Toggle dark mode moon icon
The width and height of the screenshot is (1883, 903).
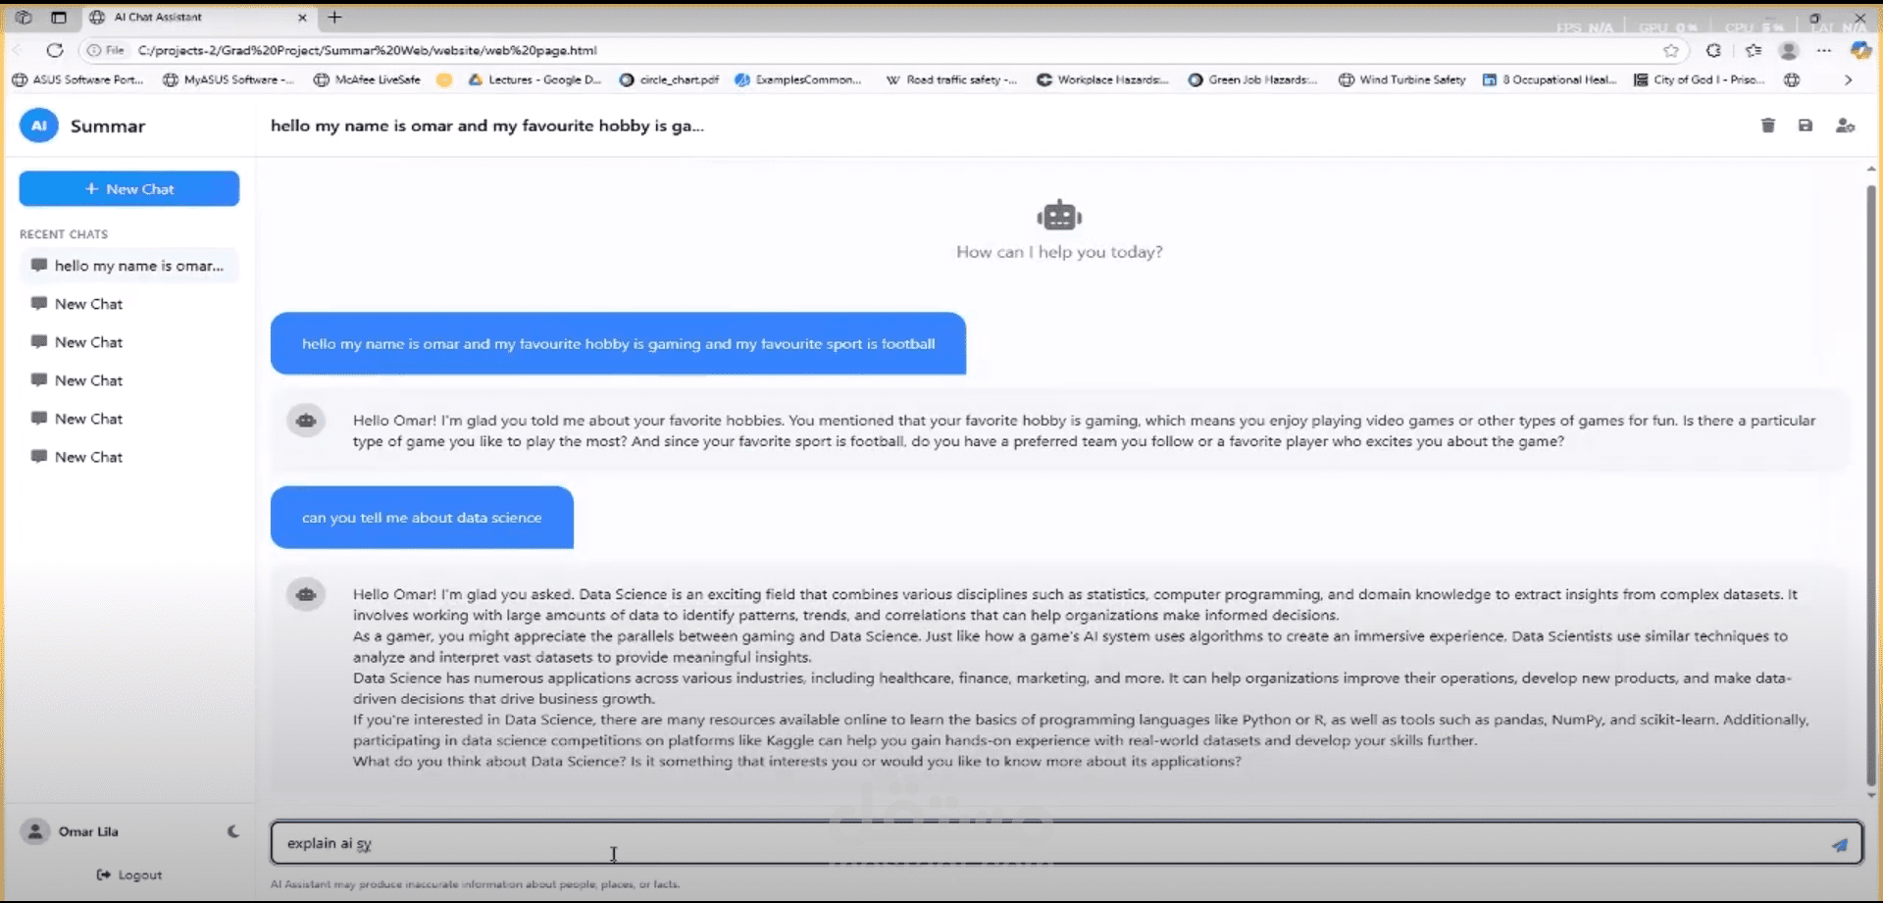point(233,831)
